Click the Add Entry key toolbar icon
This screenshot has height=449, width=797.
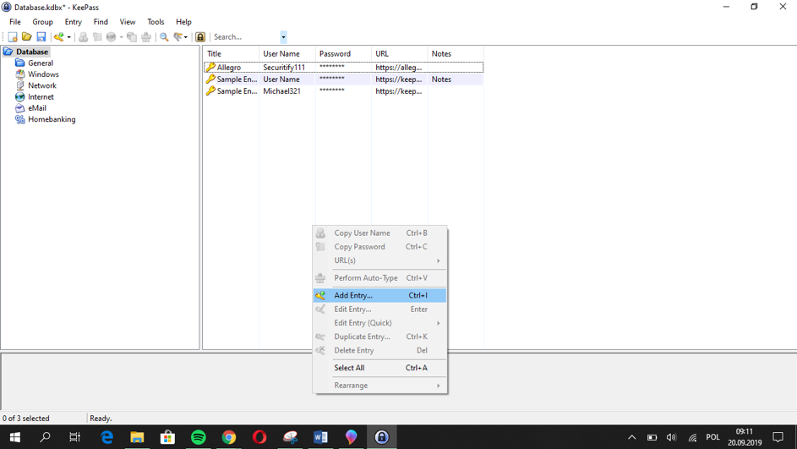pyautogui.click(x=58, y=37)
